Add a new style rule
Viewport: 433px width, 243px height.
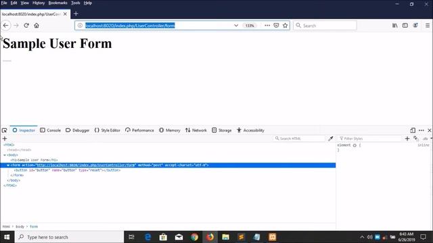pos(407,138)
